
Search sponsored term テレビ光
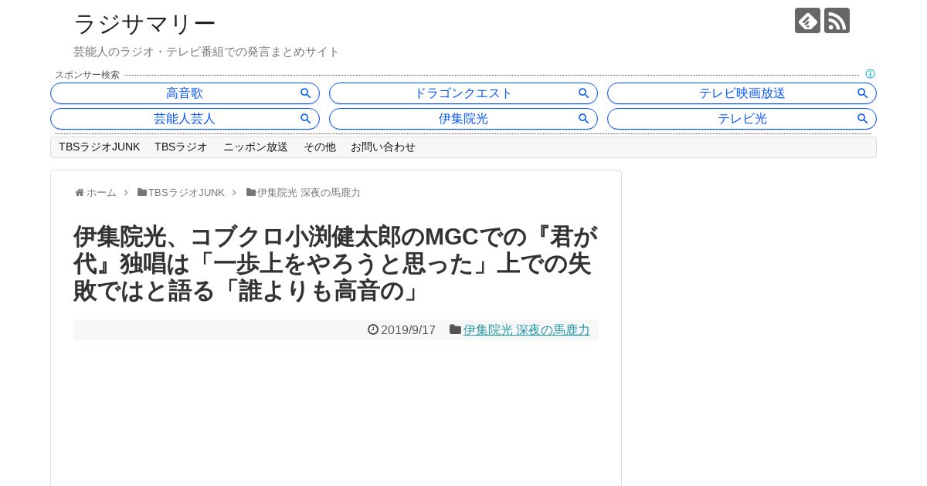pyautogui.click(x=742, y=119)
